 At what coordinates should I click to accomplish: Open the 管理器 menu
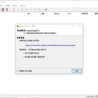(x=8, y=6)
